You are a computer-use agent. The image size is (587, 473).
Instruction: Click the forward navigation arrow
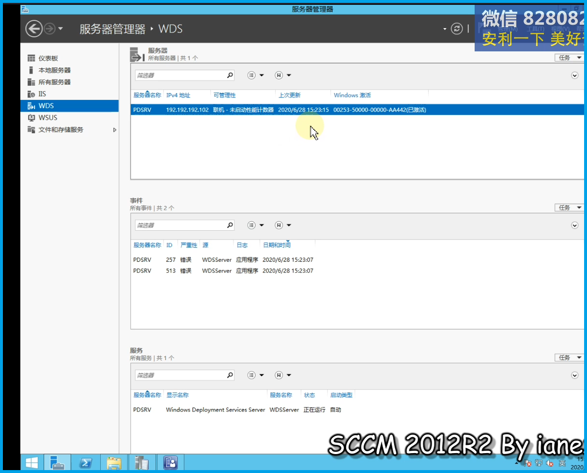pyautogui.click(x=49, y=29)
